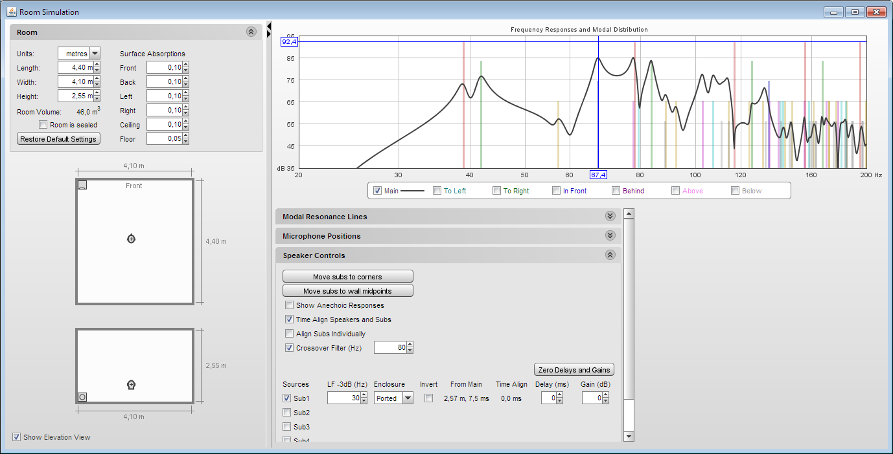Click the panel divider collapse arrow
893x454 pixels.
(x=269, y=25)
